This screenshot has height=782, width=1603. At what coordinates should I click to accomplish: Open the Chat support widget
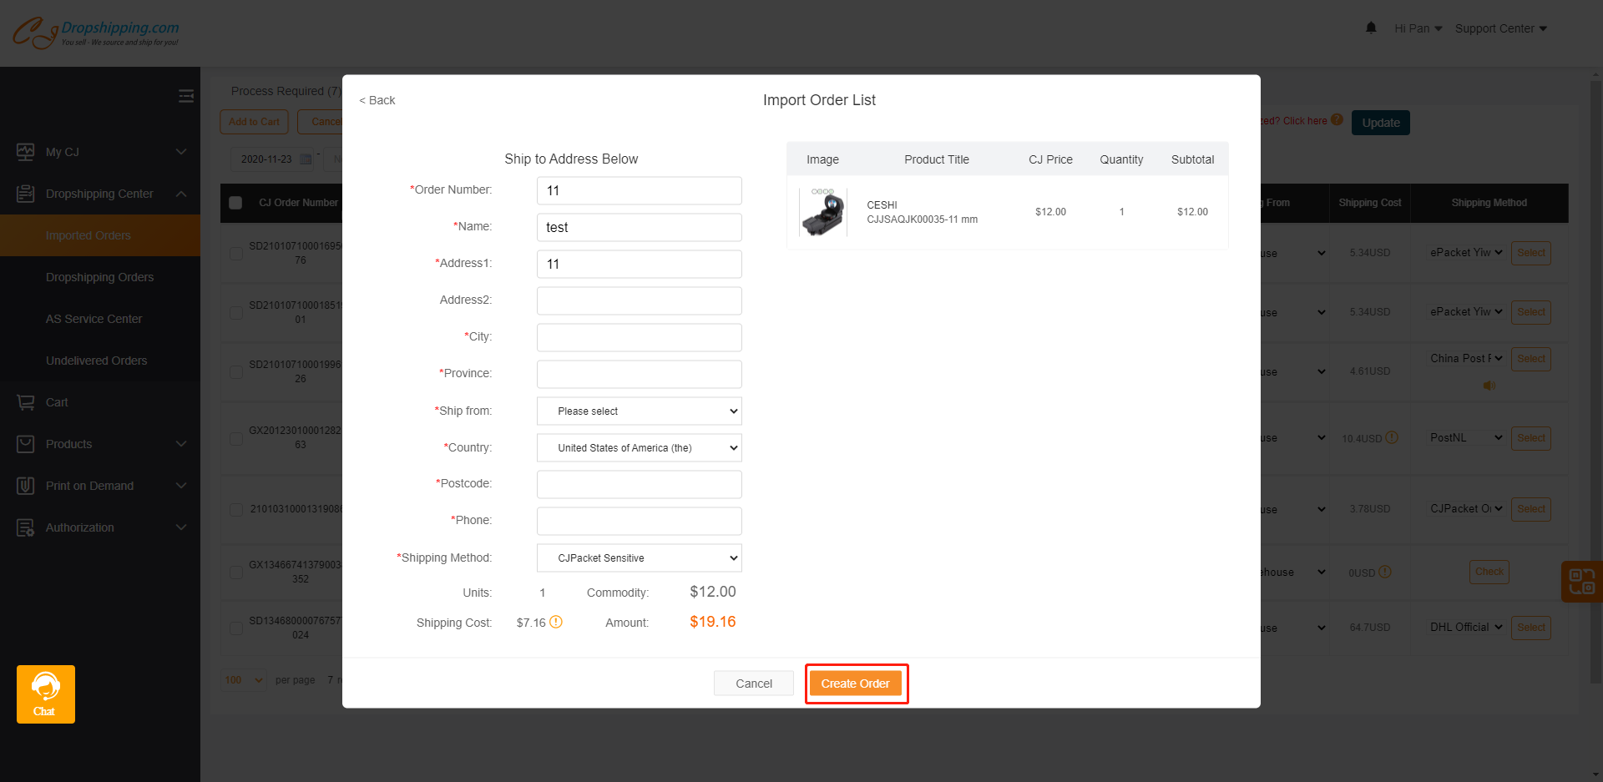point(46,694)
